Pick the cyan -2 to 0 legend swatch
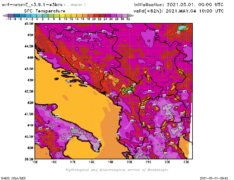 (34, 15)
